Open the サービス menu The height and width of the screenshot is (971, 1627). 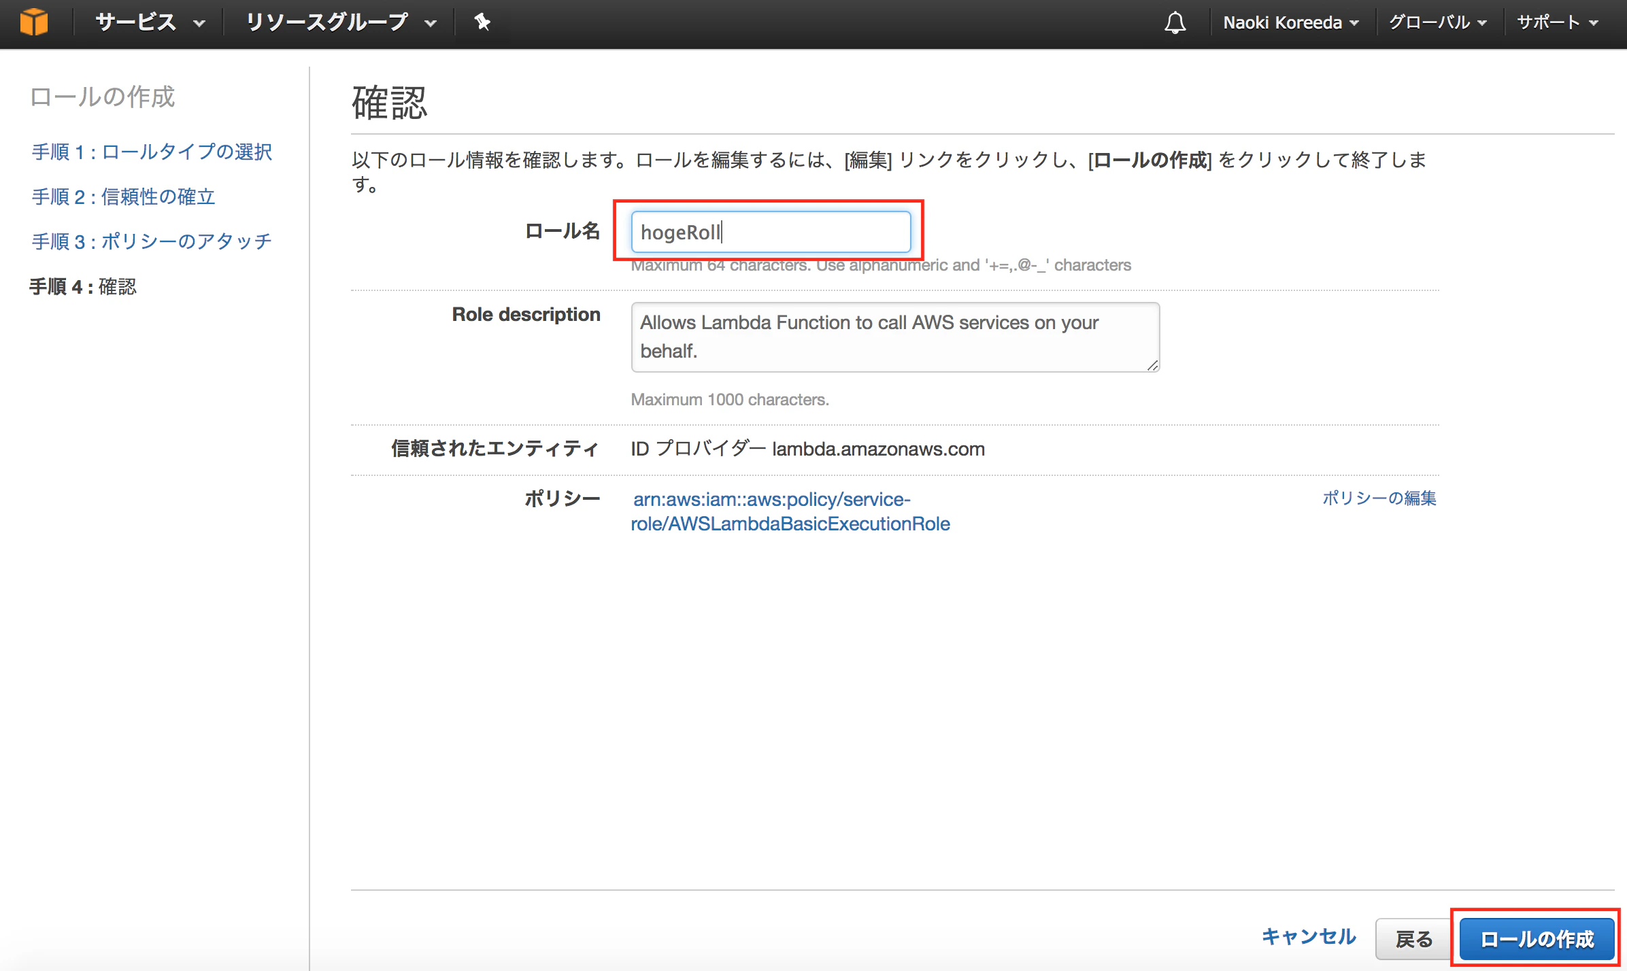tap(150, 22)
